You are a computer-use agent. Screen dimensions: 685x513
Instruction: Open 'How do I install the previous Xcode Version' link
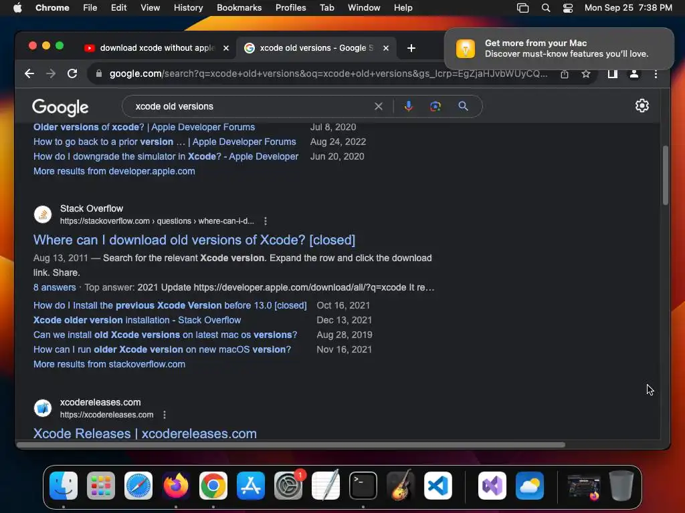point(170,305)
